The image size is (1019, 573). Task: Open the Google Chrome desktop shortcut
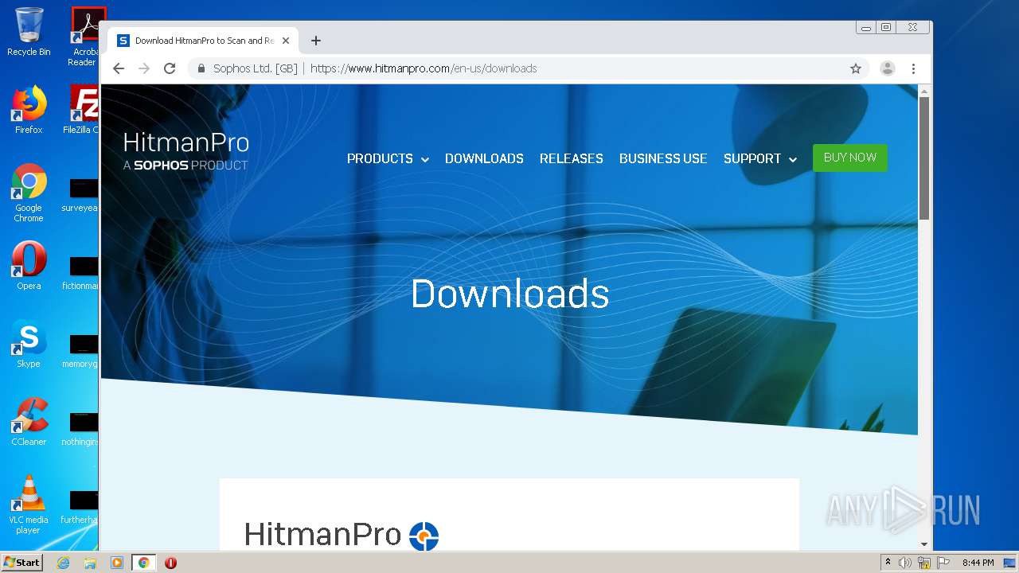pos(29,193)
